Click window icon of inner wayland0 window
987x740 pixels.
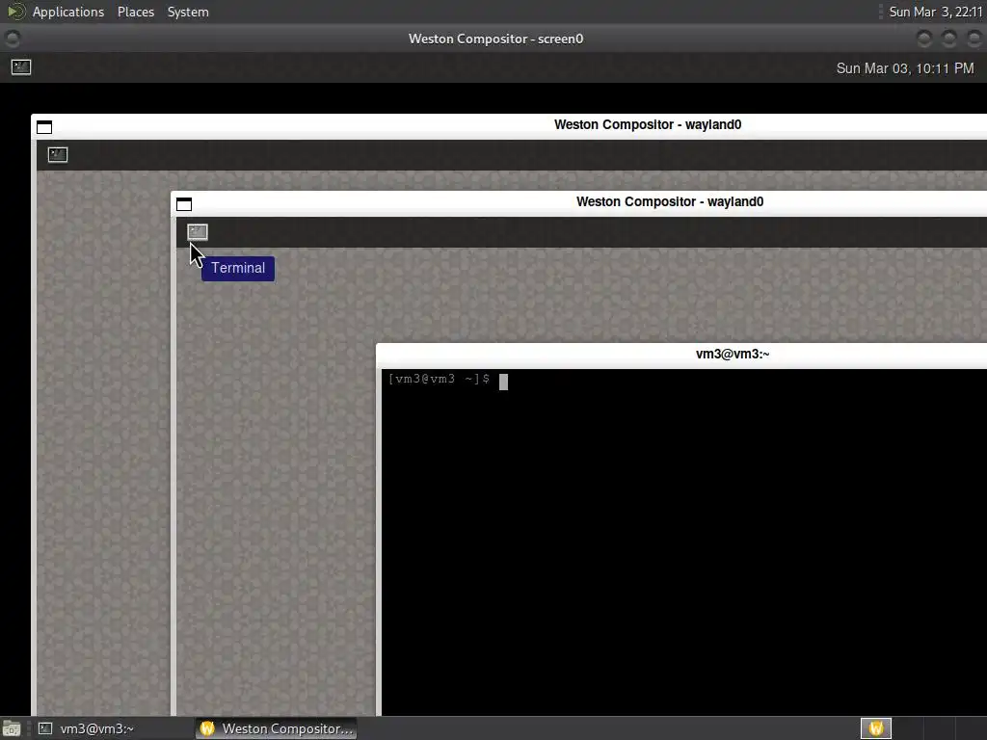pos(184,204)
